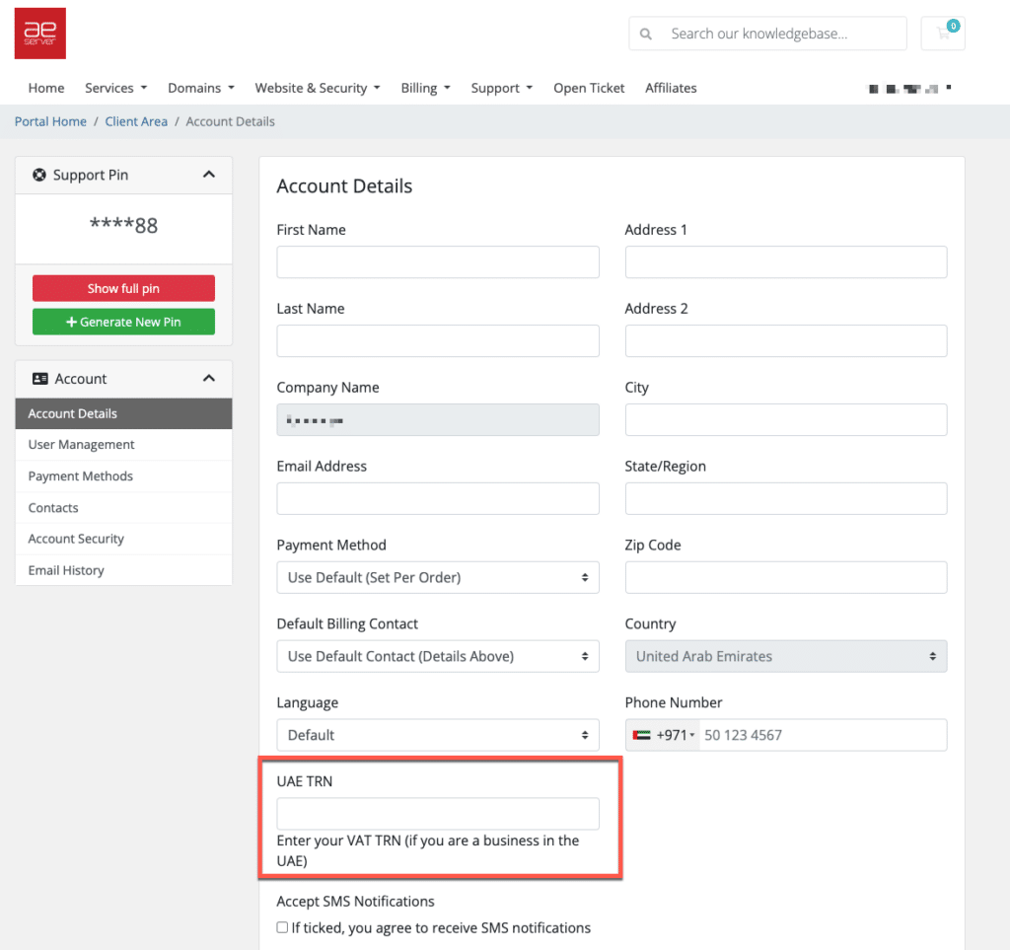Image resolution: width=1010 pixels, height=950 pixels.
Task: Click the Support Pin lifebuoy icon
Action: click(39, 175)
